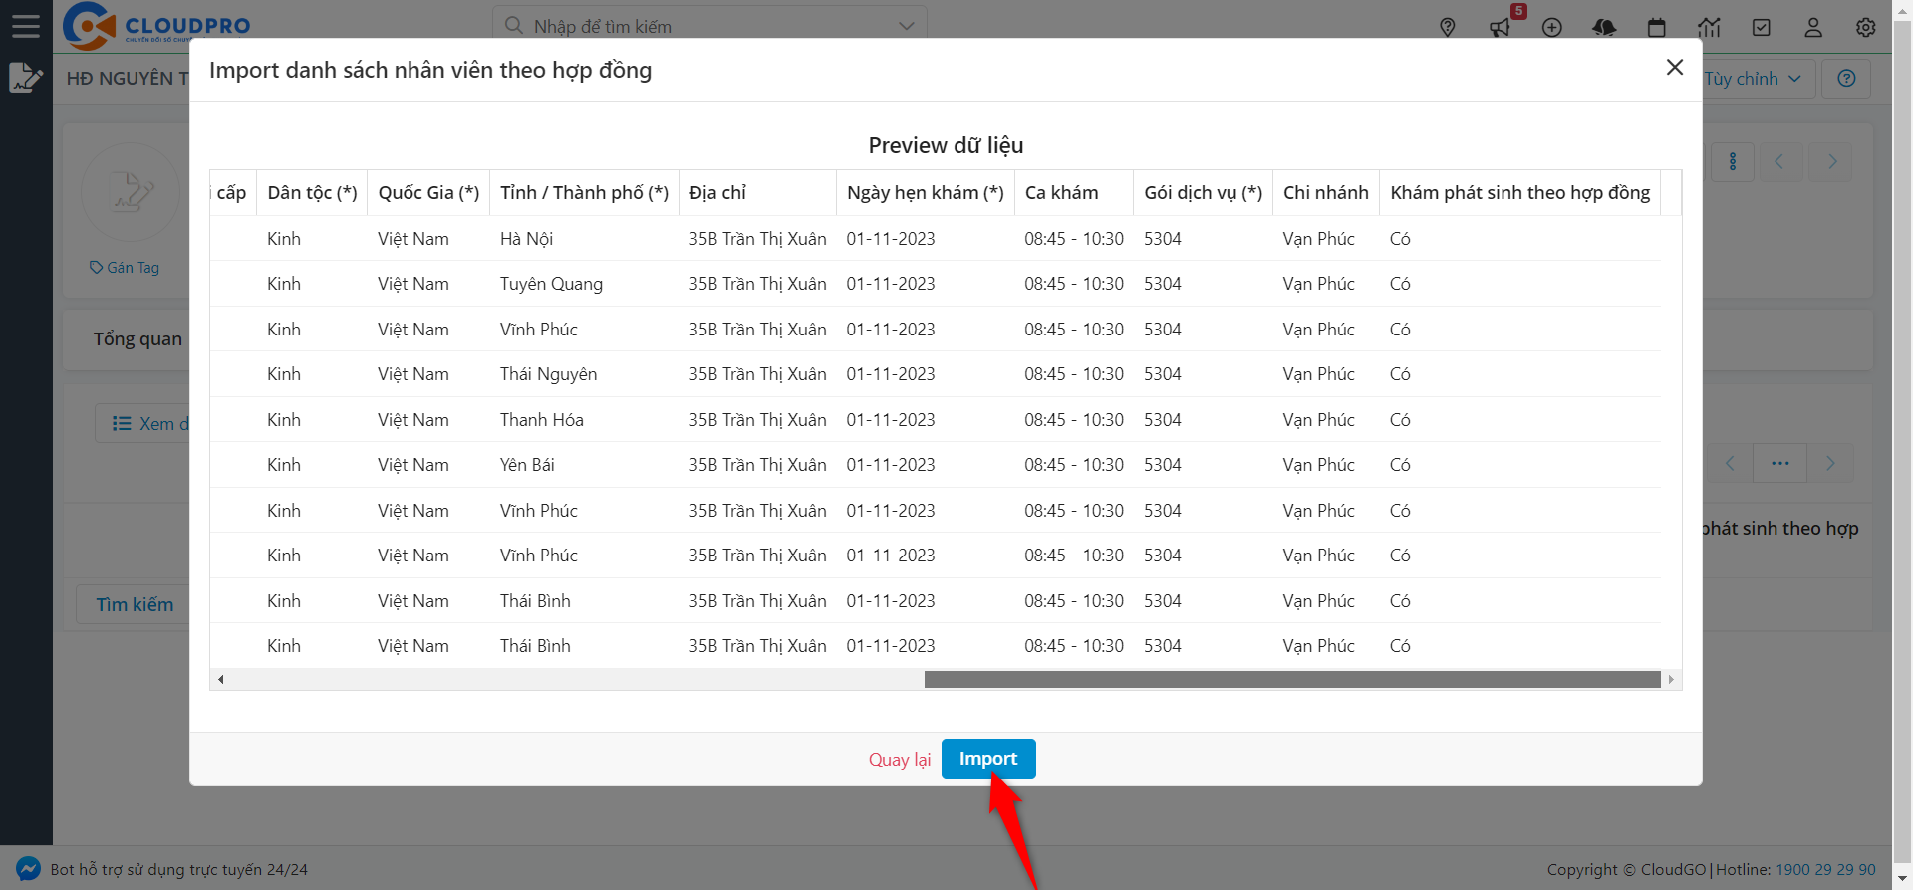Click the search input field
The height and width of the screenshot is (890, 1913).
(x=711, y=26)
